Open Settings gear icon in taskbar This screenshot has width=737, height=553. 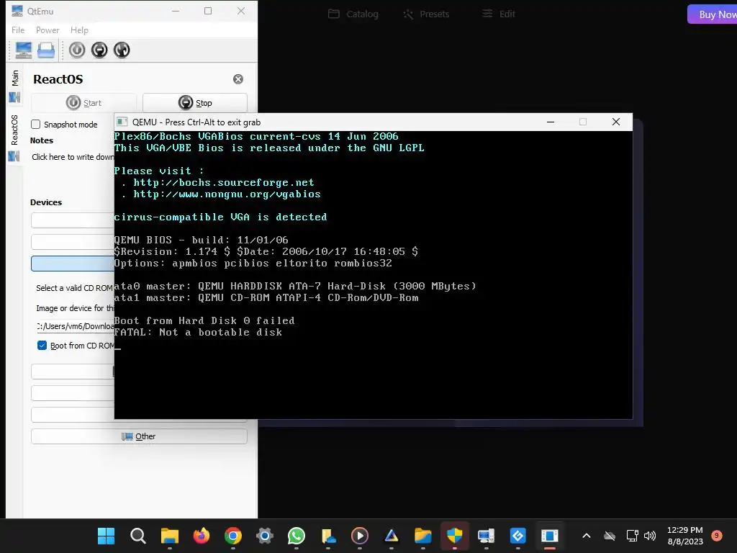click(x=265, y=536)
